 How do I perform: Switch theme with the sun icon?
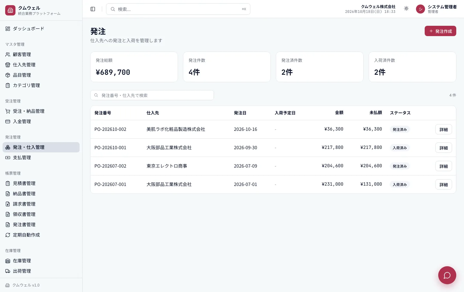(x=406, y=9)
